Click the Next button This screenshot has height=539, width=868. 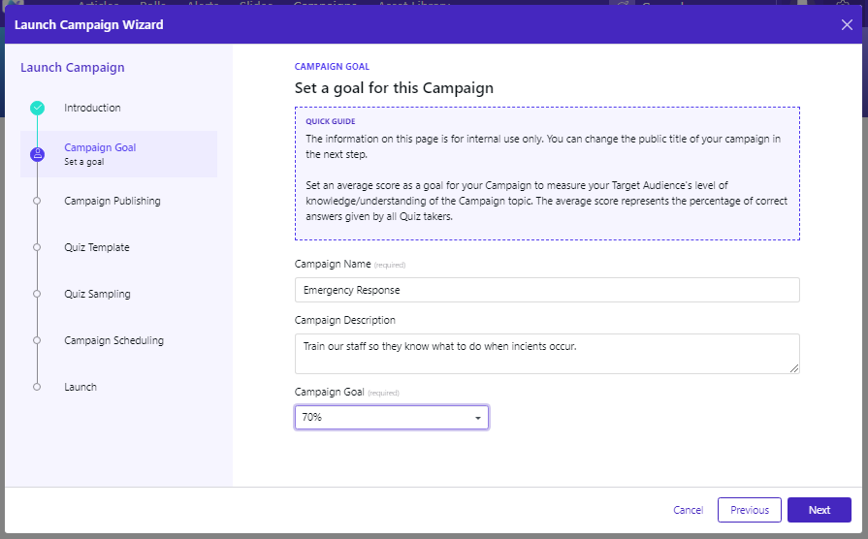tap(820, 510)
